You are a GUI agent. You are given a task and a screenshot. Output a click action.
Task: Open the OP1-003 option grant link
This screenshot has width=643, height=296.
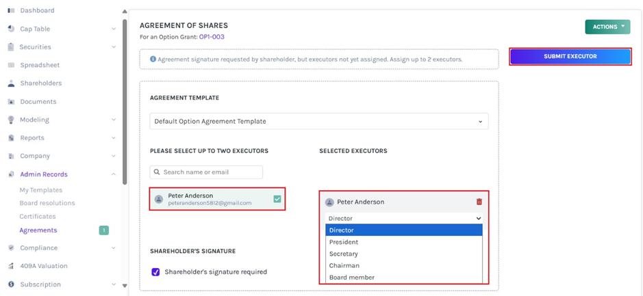212,37
